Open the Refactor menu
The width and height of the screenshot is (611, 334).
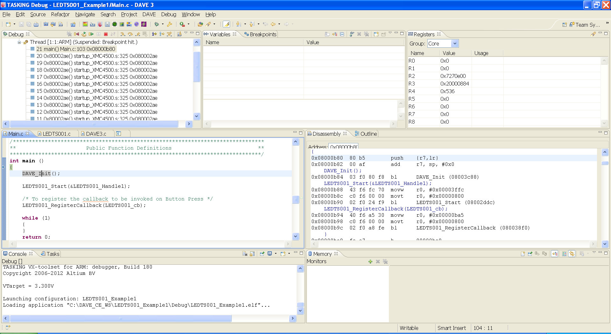tap(60, 14)
